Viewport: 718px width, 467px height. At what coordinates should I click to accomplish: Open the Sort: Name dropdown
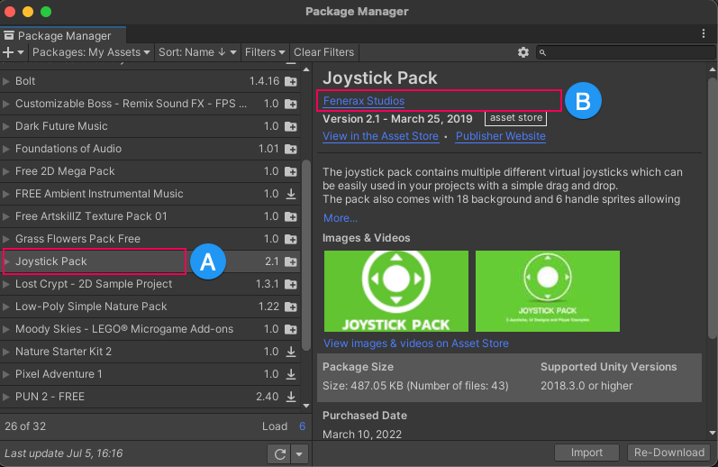pyautogui.click(x=197, y=52)
